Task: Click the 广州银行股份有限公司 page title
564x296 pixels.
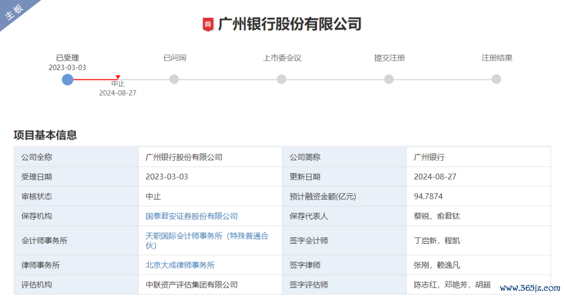Action: tap(289, 24)
